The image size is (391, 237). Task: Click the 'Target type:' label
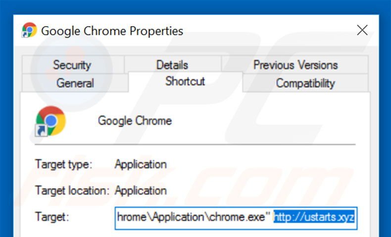point(64,164)
